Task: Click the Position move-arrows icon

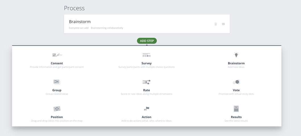Action: [57, 109]
